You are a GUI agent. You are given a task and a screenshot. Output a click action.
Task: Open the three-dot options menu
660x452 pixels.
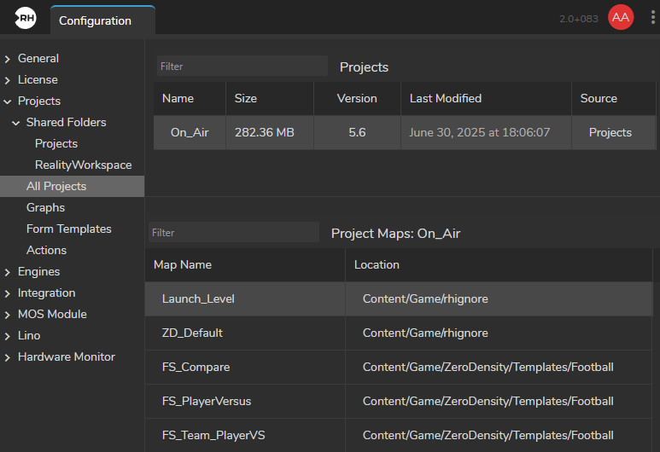coord(652,18)
